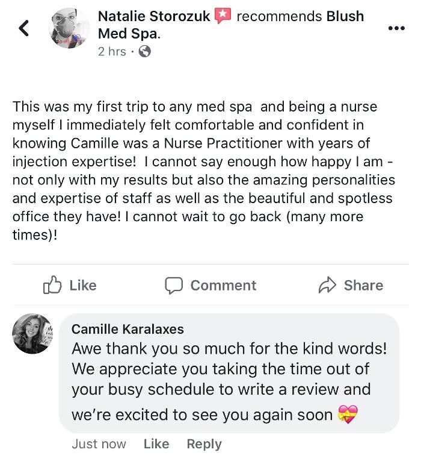
Task: Tap Camille's gray comment bubble text
Action: [x=229, y=378]
